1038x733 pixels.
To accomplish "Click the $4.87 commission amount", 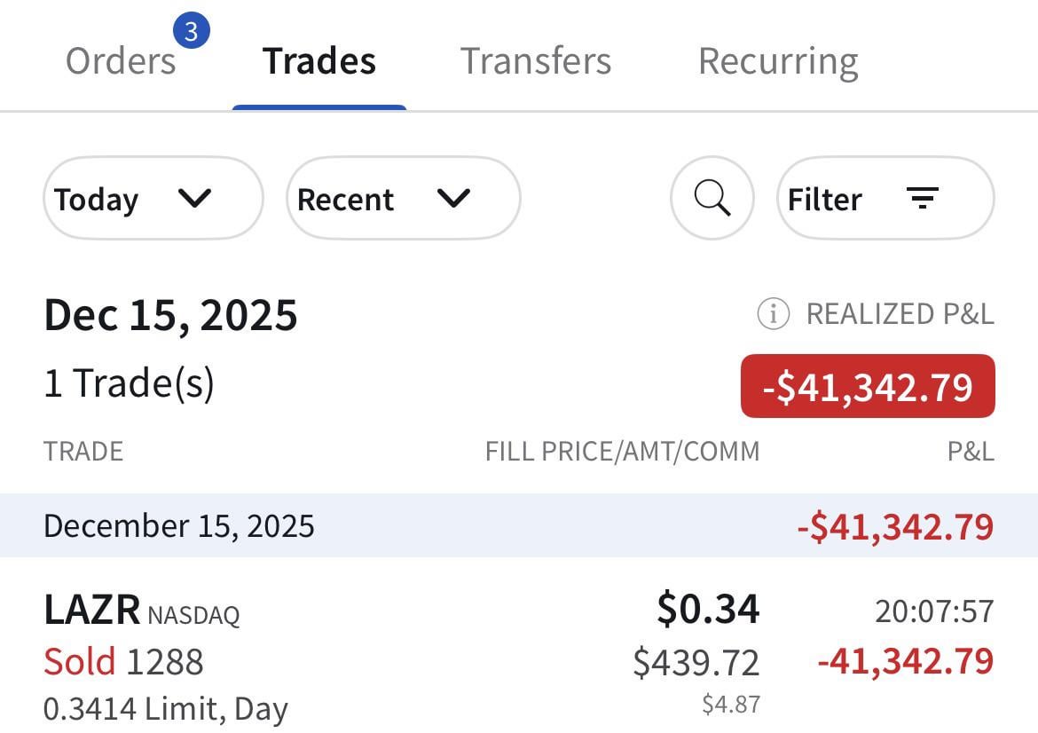I will (731, 705).
